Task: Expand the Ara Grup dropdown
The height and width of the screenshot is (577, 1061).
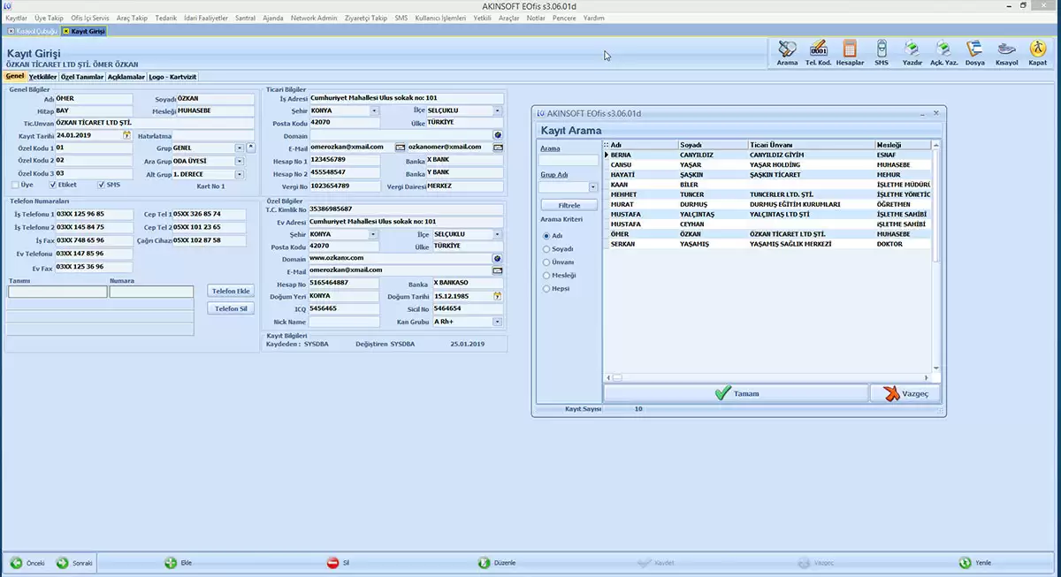Action: [x=240, y=162]
